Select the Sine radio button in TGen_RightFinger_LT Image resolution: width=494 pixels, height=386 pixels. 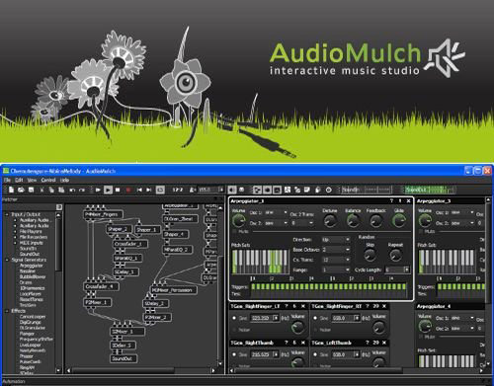pos(234,318)
